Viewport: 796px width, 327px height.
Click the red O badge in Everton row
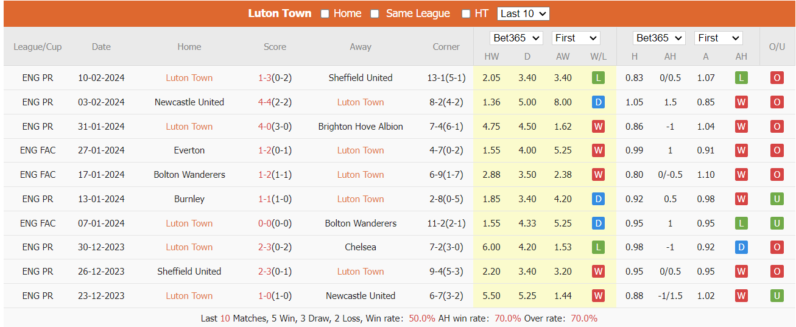tap(777, 150)
